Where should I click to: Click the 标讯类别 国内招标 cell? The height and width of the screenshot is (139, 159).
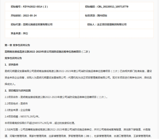(117, 15)
